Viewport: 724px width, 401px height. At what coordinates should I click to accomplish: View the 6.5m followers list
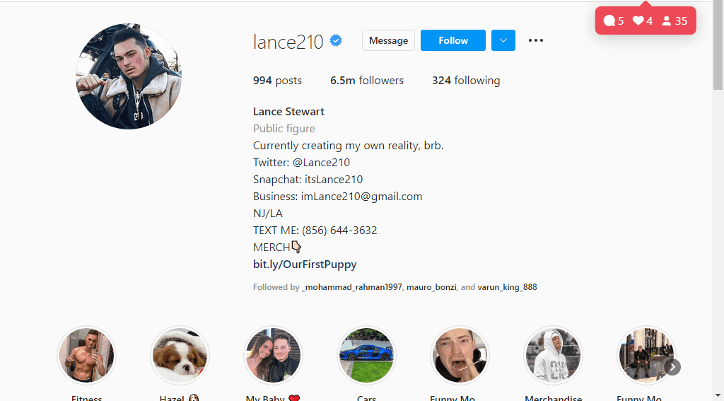tap(367, 81)
